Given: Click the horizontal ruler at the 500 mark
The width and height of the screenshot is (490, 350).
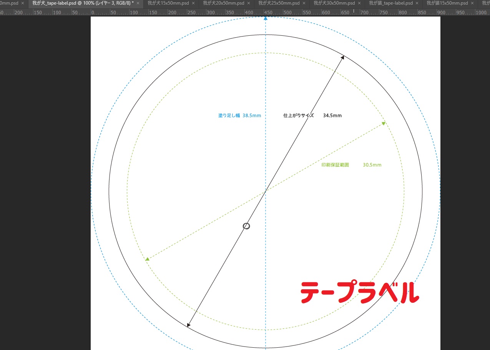Looking at the screenshot, I should [287, 12].
